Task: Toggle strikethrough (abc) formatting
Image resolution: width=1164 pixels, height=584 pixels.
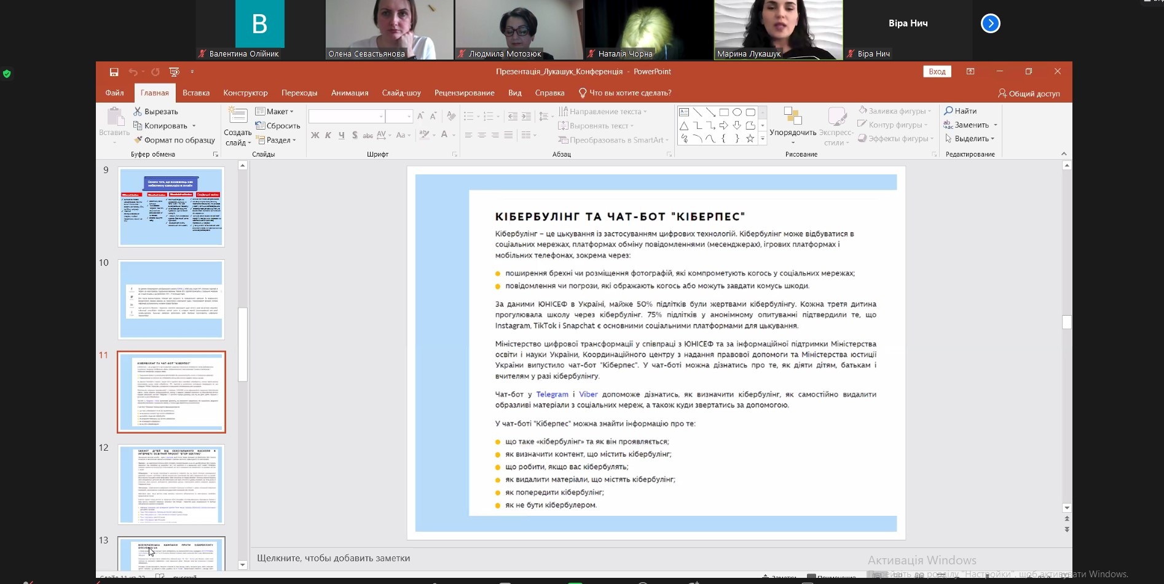Action: point(368,135)
